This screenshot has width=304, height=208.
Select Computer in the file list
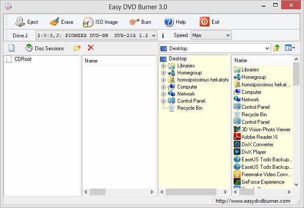[x=252, y=92]
